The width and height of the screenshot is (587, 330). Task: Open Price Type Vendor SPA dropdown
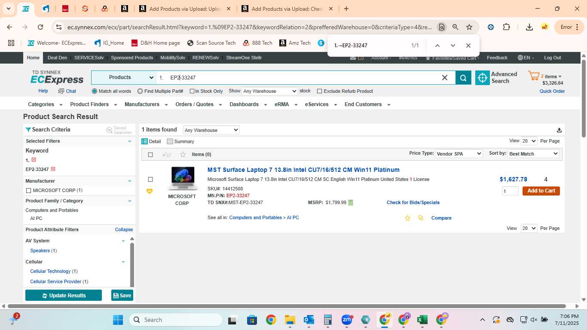[x=459, y=154]
